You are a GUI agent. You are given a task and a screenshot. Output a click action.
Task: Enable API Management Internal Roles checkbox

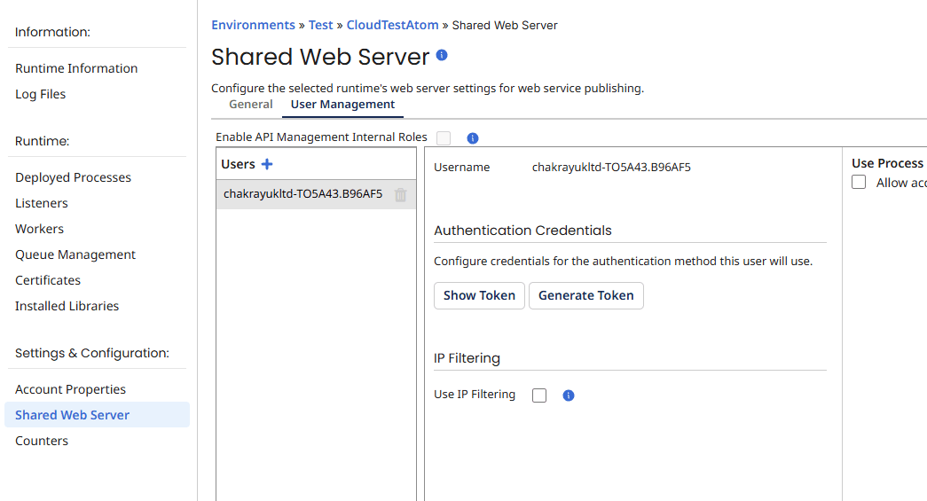[x=444, y=138]
